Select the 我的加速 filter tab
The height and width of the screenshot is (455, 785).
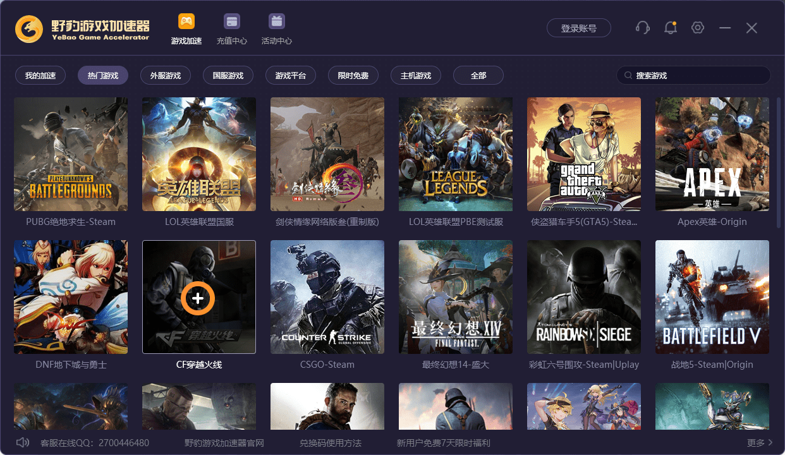pyautogui.click(x=40, y=75)
